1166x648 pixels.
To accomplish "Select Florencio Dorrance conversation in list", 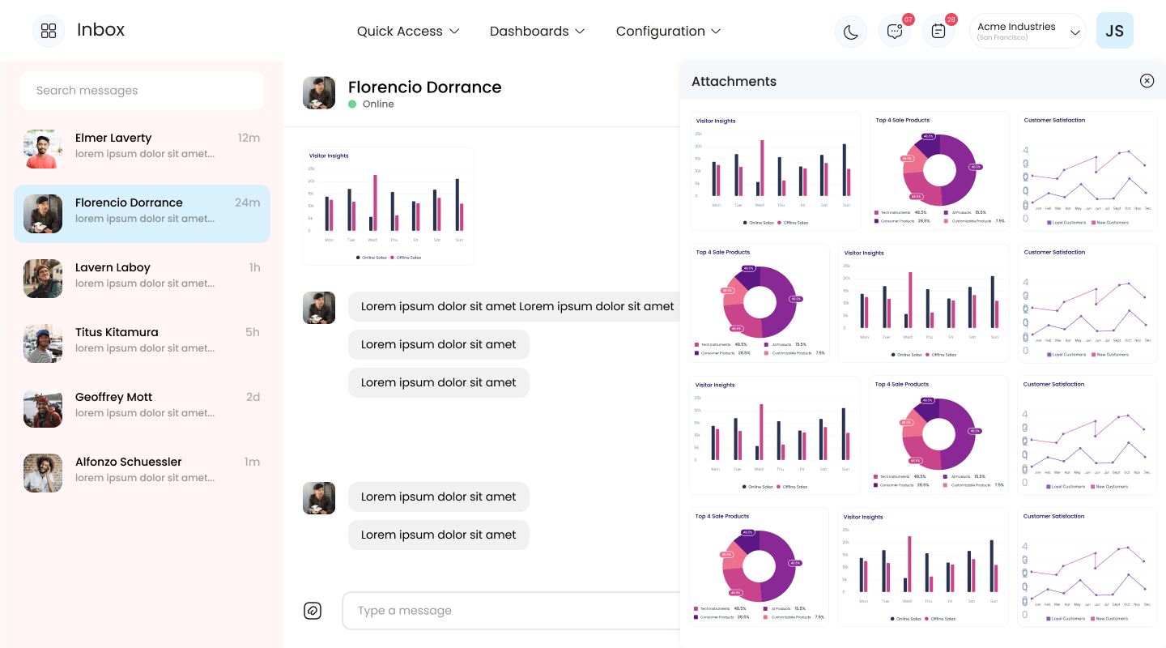I will (x=143, y=214).
